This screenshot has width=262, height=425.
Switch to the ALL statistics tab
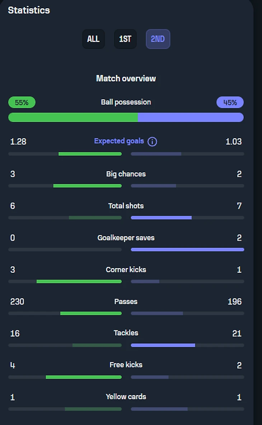click(93, 39)
